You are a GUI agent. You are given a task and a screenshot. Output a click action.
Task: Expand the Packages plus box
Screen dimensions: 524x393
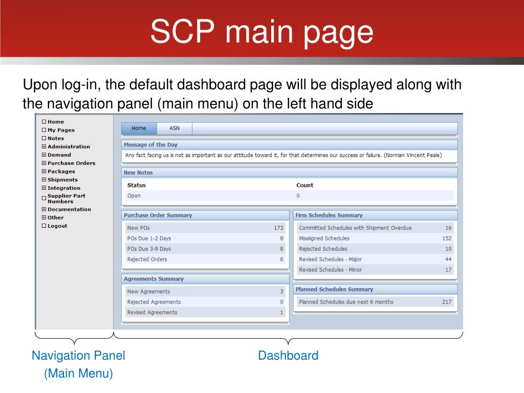click(x=44, y=171)
